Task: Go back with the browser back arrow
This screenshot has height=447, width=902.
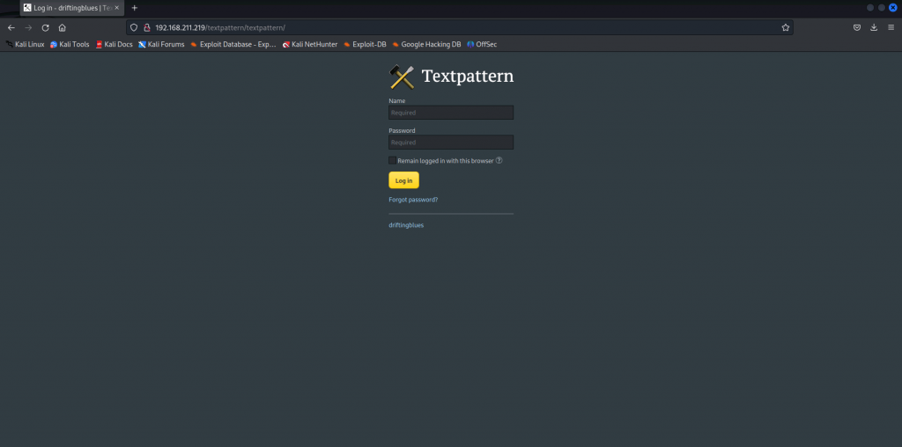Action: [11, 27]
